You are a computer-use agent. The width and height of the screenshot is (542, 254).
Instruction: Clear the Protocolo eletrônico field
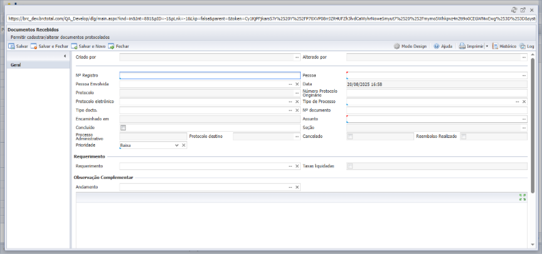tap(297, 102)
